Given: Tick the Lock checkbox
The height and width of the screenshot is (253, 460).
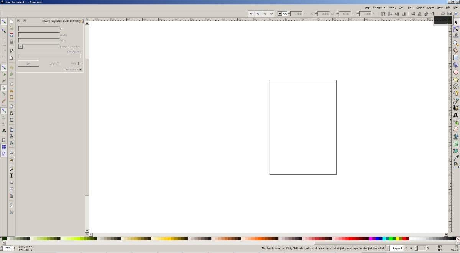Looking at the screenshot, I should 58,64.
